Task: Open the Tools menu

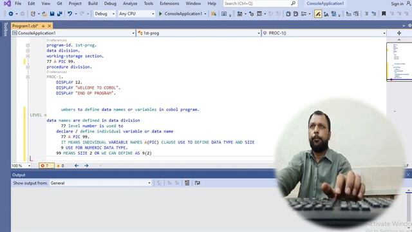Action: 149,3
